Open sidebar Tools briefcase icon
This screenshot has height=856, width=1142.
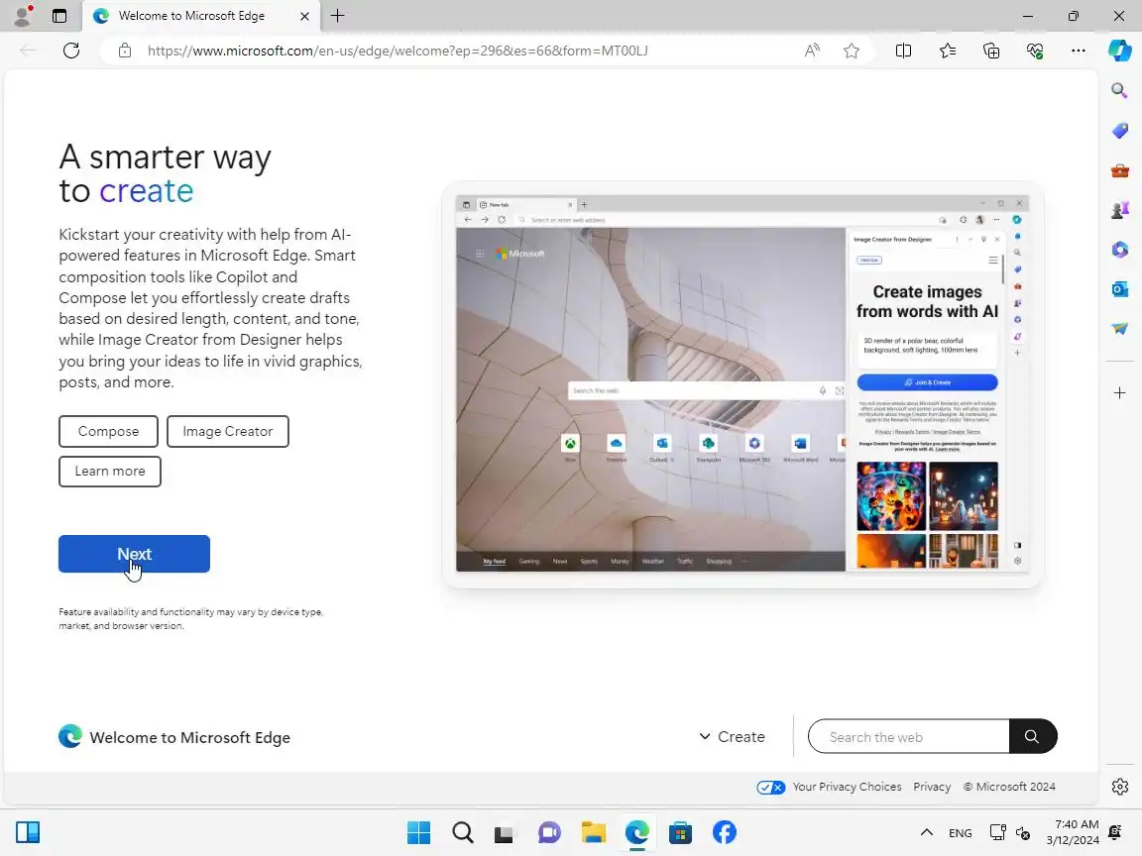pos(1119,171)
